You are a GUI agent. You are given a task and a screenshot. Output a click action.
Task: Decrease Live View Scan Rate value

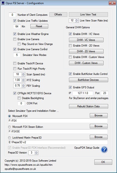point(77,22)
